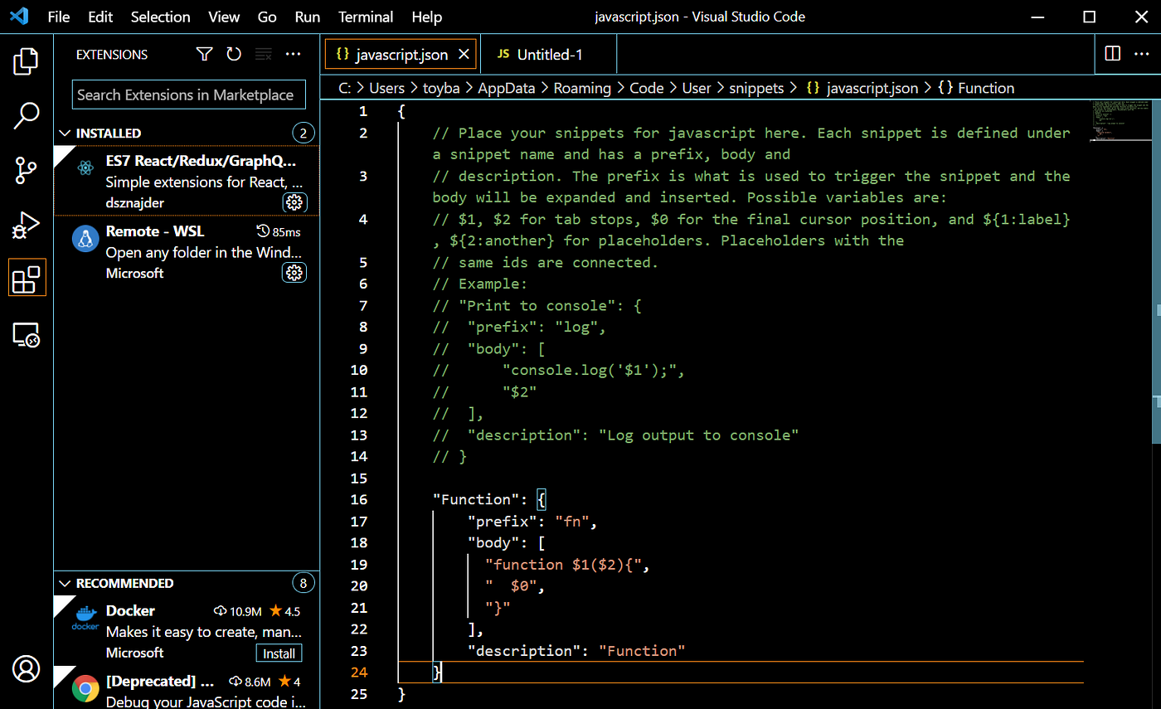
Task: Open the Help menu
Action: coord(427,17)
